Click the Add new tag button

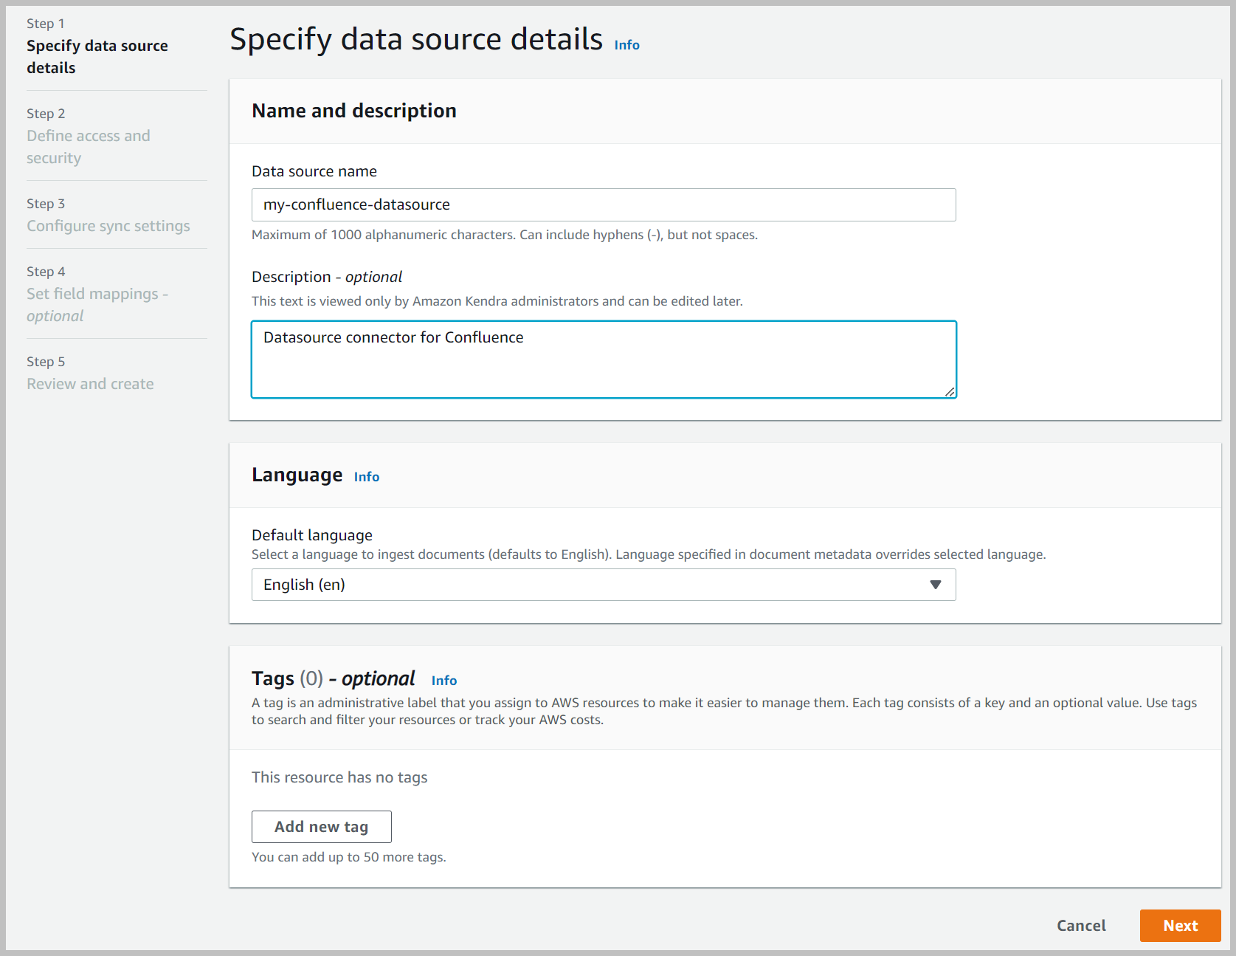point(321,826)
